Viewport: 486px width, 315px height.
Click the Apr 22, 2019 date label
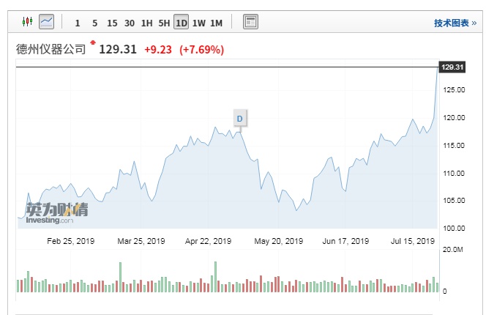208,240
